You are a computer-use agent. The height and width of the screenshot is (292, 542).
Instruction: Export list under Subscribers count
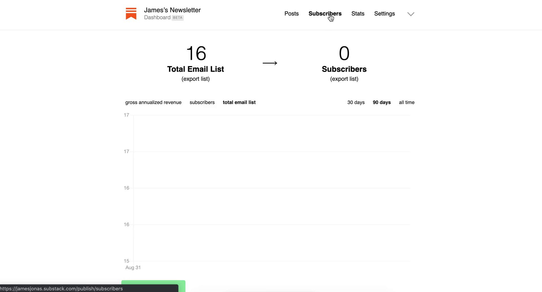point(344,79)
